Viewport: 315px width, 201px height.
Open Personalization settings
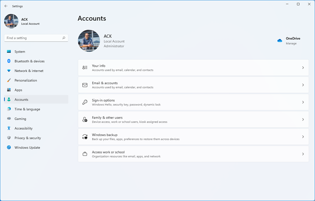[36, 80]
